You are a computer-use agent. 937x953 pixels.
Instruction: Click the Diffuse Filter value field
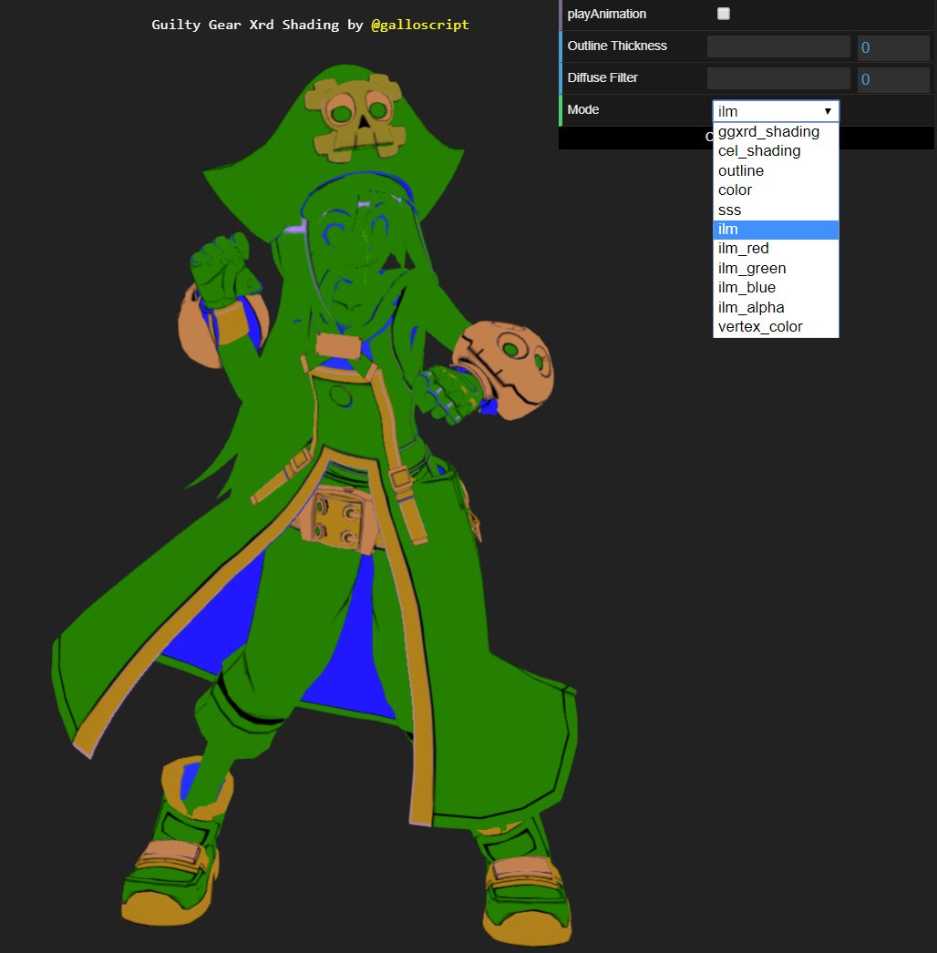[893, 79]
